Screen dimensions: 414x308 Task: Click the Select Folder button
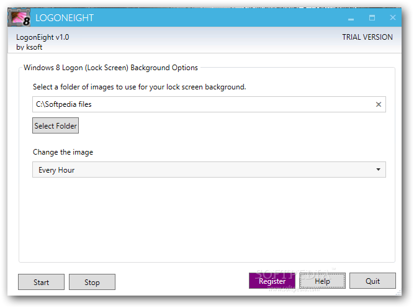tap(55, 125)
